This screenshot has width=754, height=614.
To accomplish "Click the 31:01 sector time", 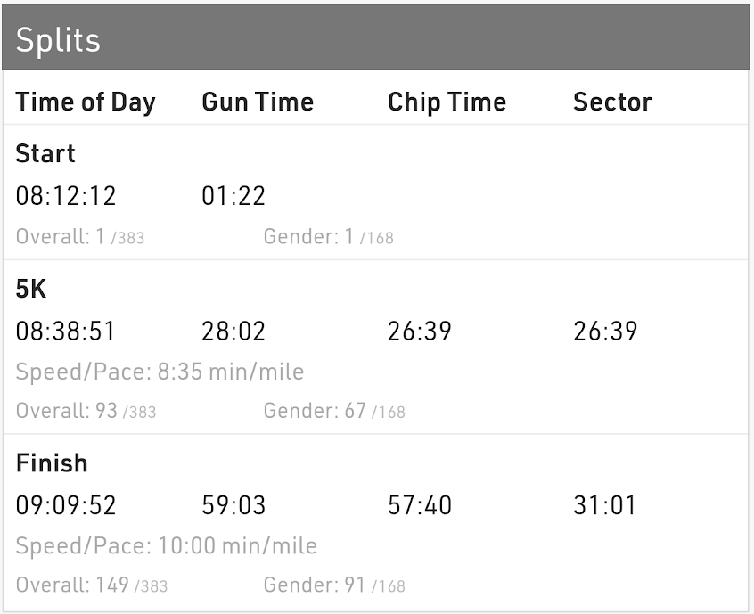I will pyautogui.click(x=605, y=506).
